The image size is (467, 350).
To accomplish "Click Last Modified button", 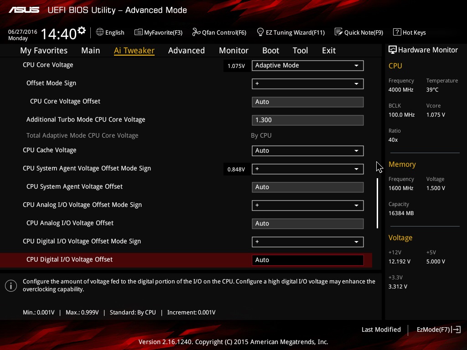I will (x=381, y=329).
